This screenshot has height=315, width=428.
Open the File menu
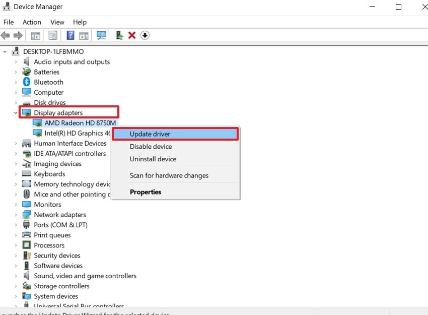click(x=9, y=22)
